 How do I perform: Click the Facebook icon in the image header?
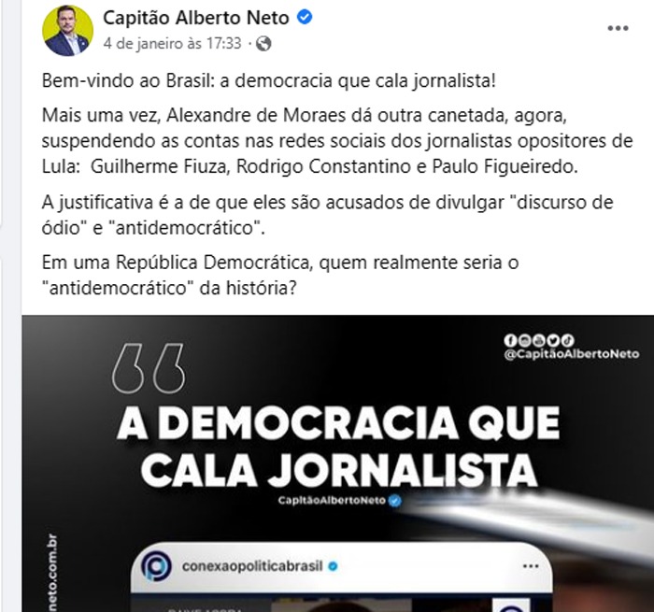(x=510, y=340)
